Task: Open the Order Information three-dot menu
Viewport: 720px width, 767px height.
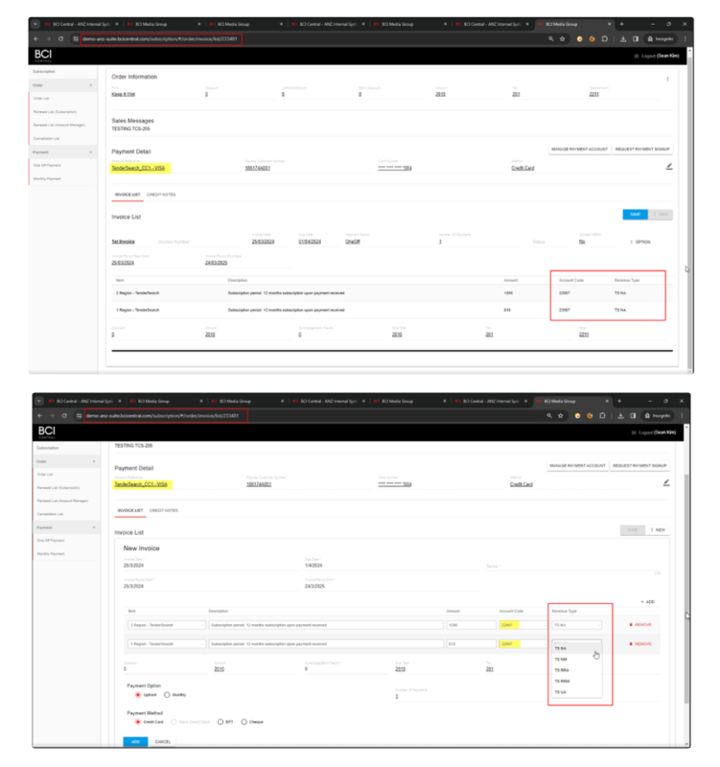Action: pos(668,79)
